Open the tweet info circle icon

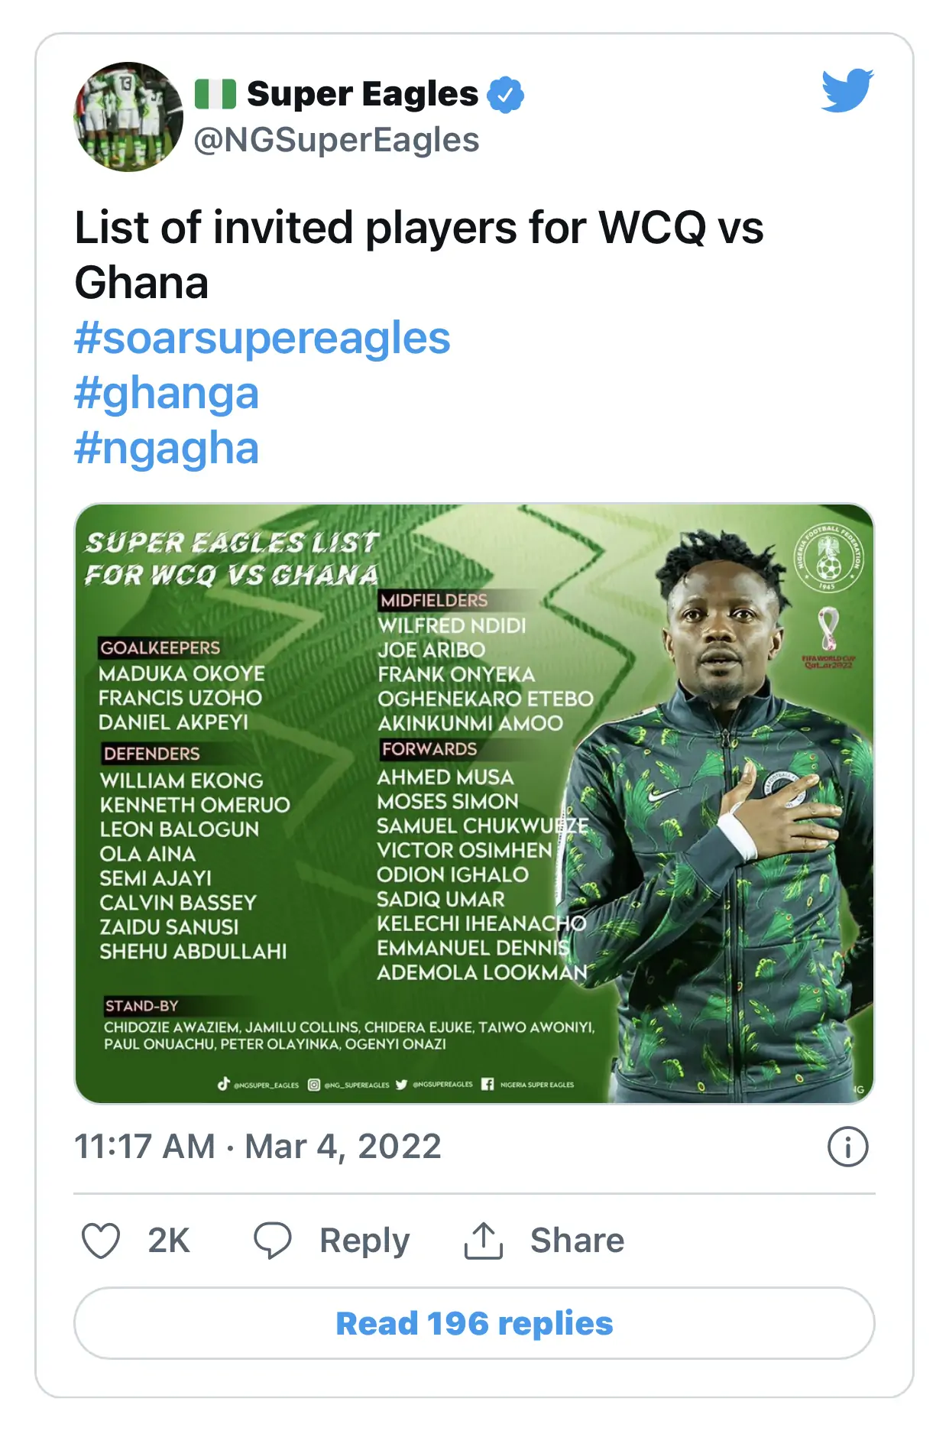pyautogui.click(x=847, y=1147)
